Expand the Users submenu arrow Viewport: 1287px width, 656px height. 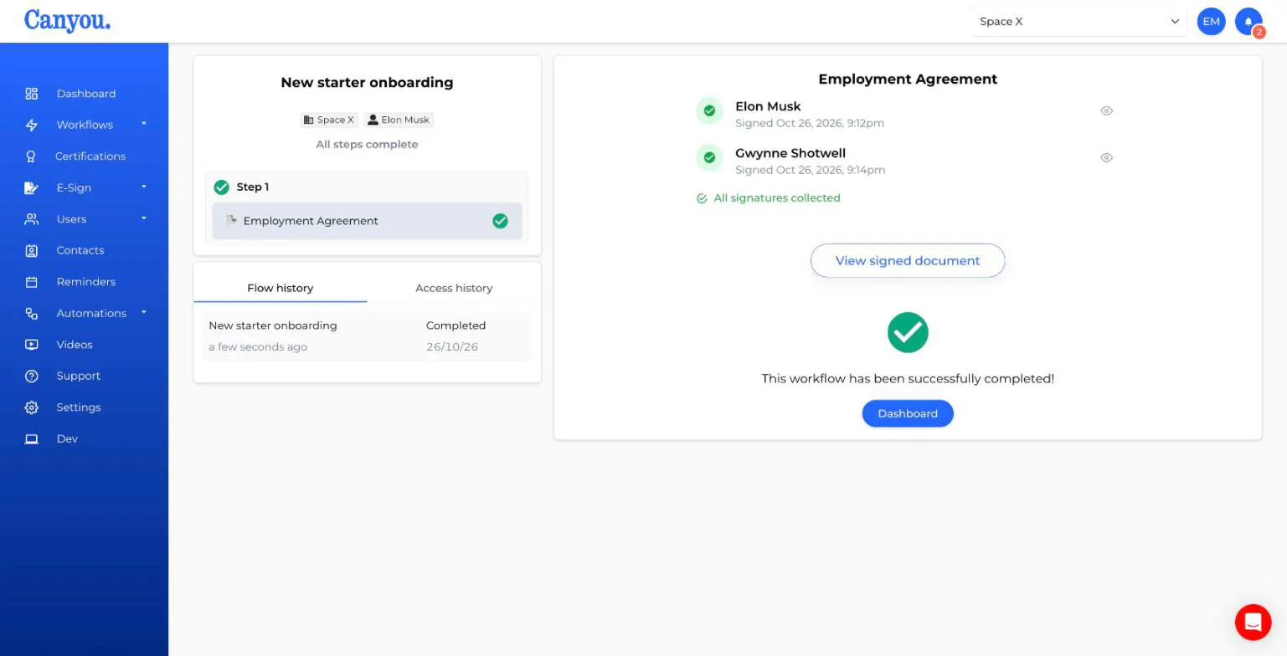click(144, 218)
